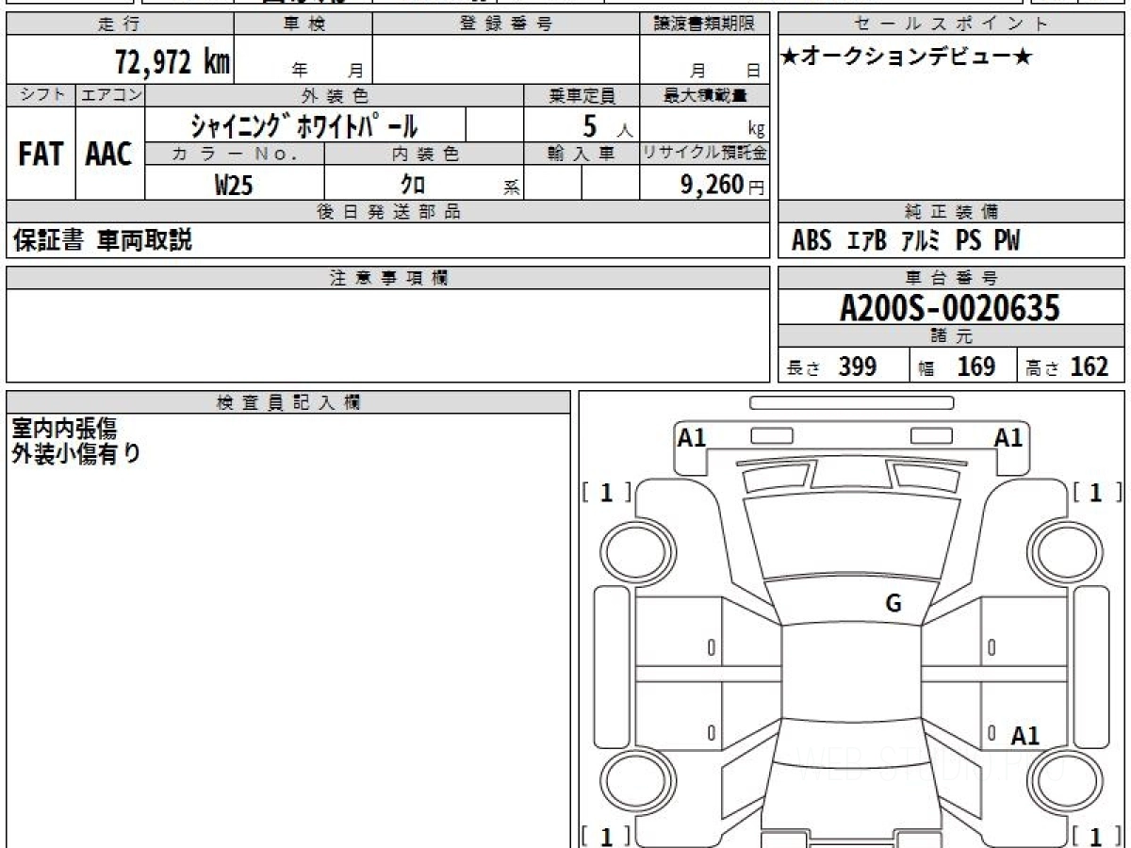Click the 72,972 km mileage value
Viewport: 1131px width, 848px height.
(172, 62)
